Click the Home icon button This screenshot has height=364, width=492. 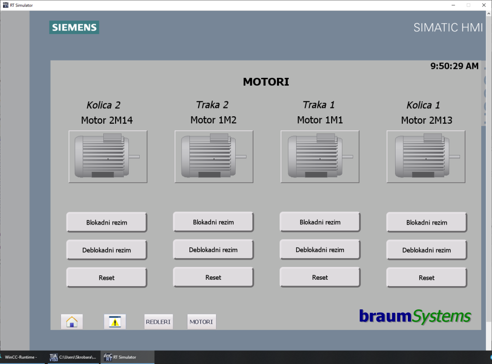72,322
